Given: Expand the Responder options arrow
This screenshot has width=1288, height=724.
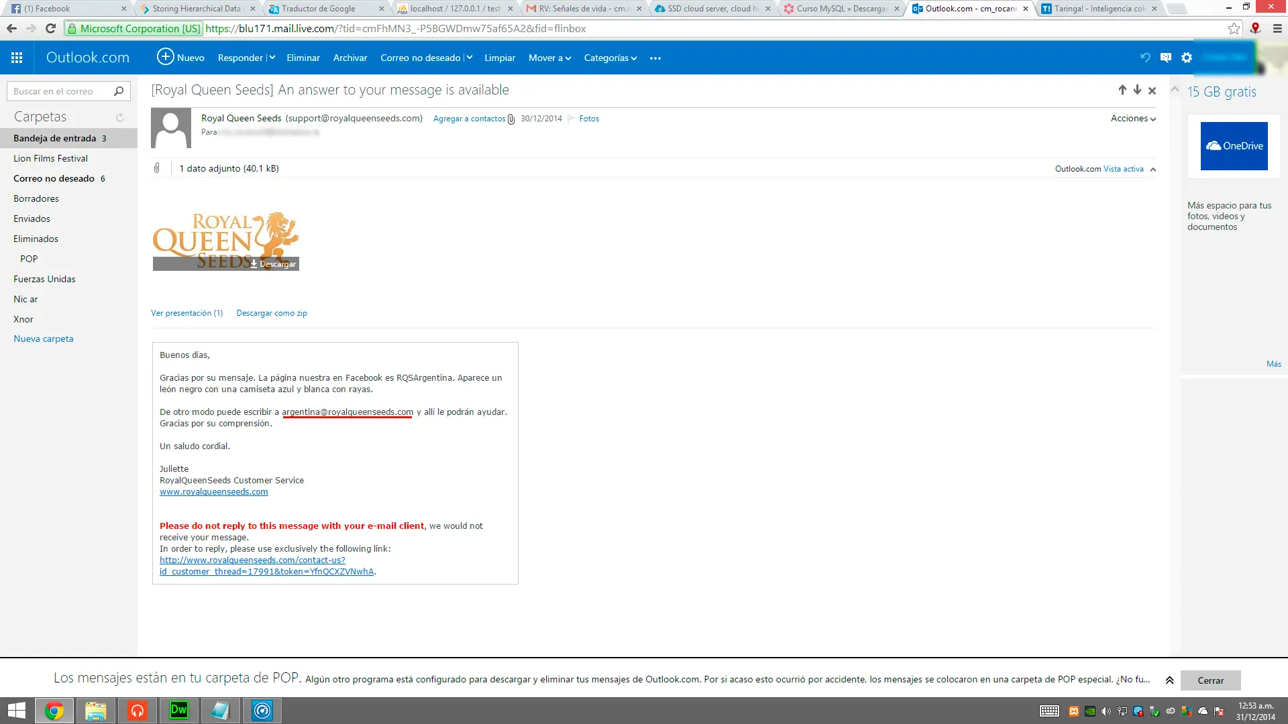Looking at the screenshot, I should tap(272, 58).
